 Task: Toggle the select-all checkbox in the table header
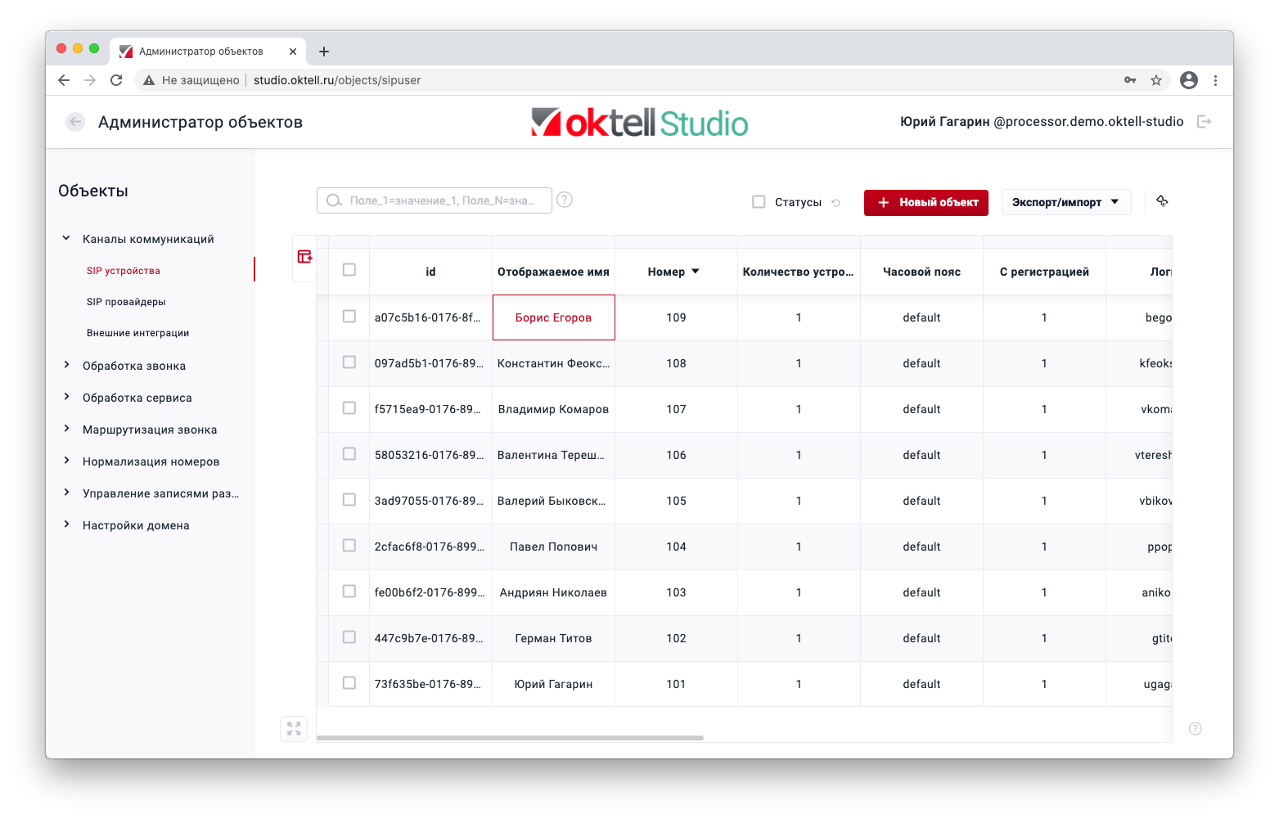tap(349, 270)
